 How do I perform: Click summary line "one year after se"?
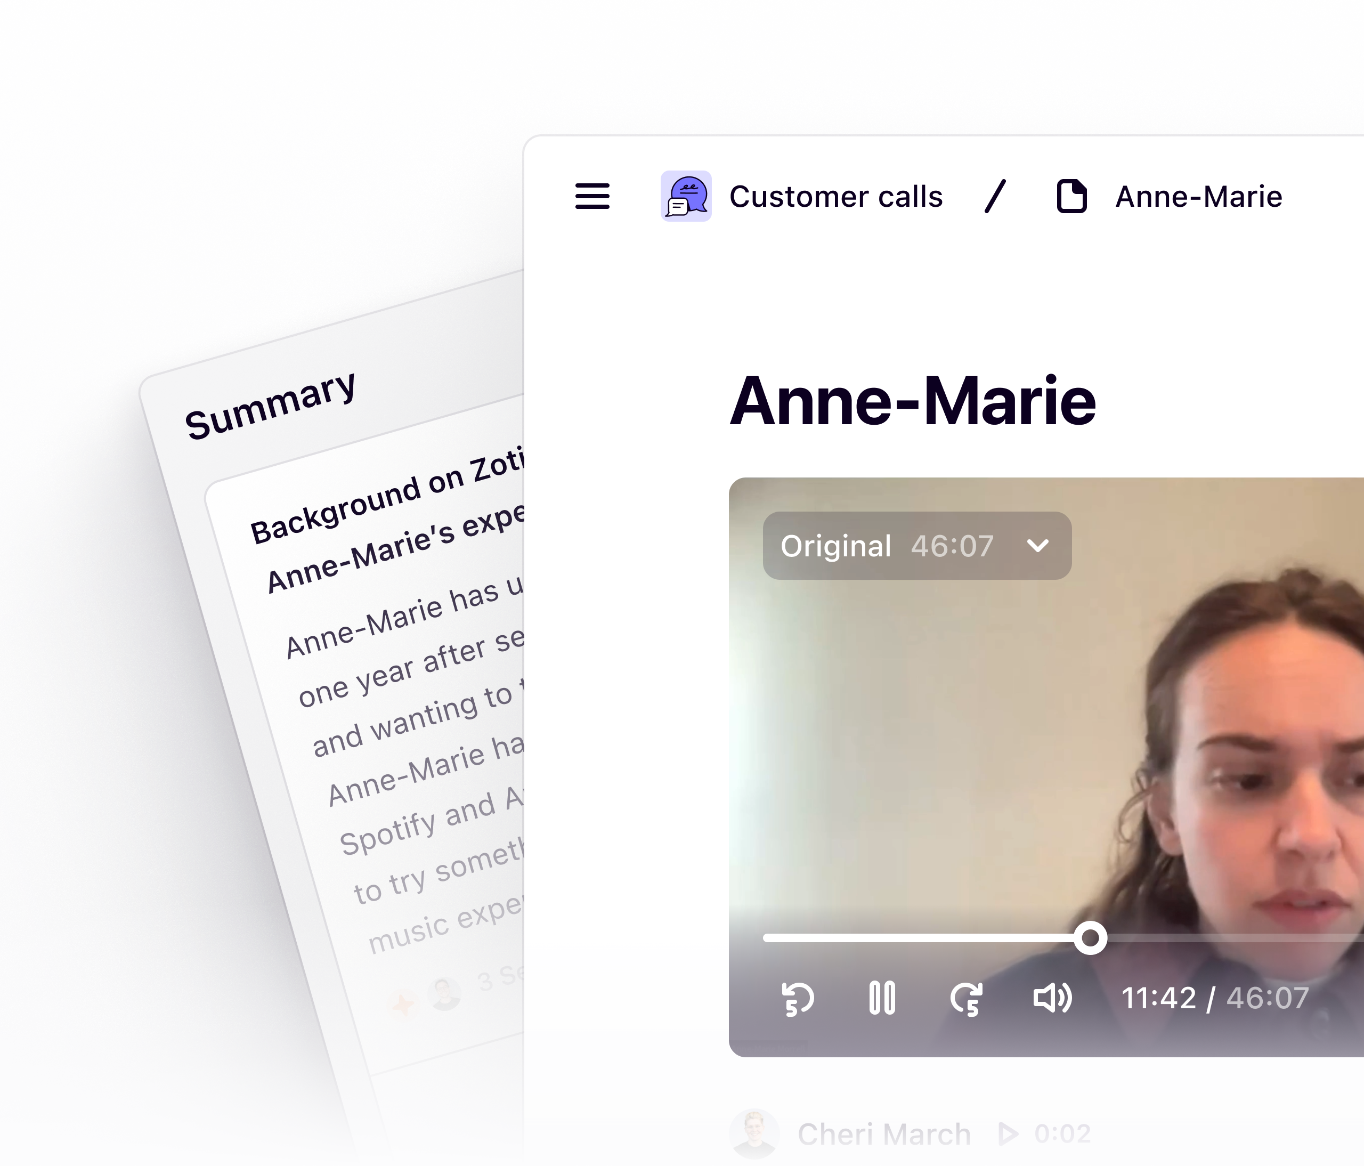click(411, 668)
